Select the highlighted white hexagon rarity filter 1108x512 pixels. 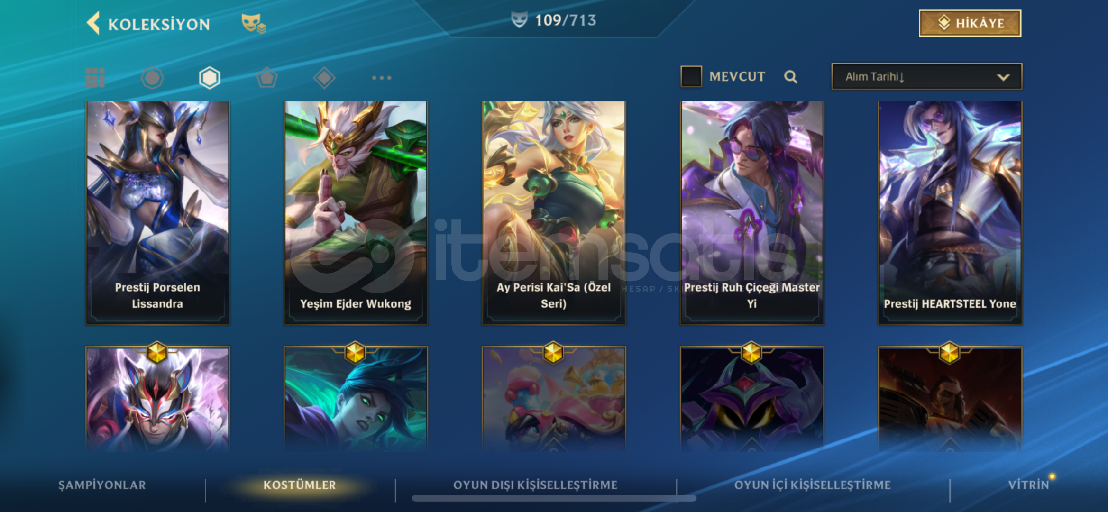point(210,78)
